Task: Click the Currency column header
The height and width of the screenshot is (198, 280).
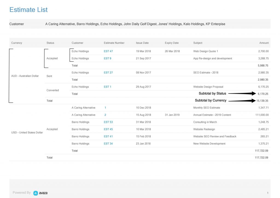Action: 17,43
